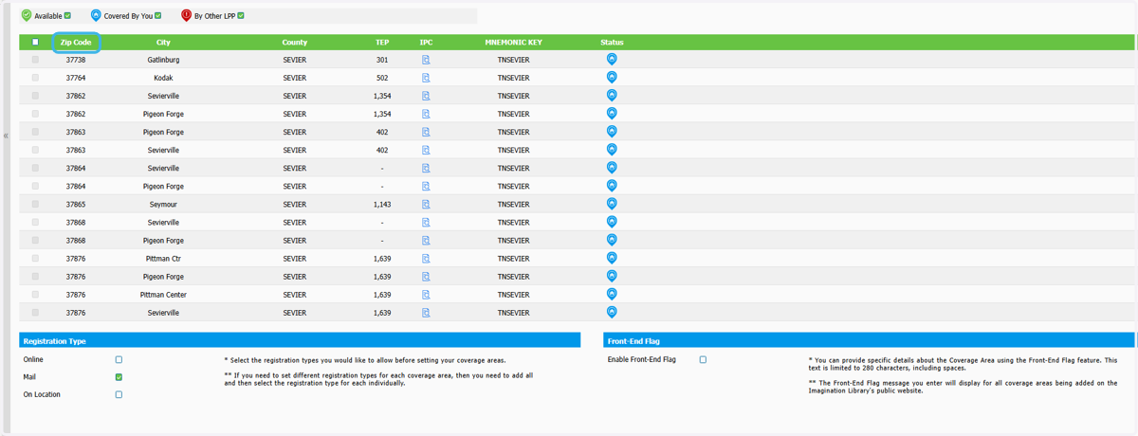Click city cell 'Pittman Ctr'
1138x436 pixels.
(163, 259)
